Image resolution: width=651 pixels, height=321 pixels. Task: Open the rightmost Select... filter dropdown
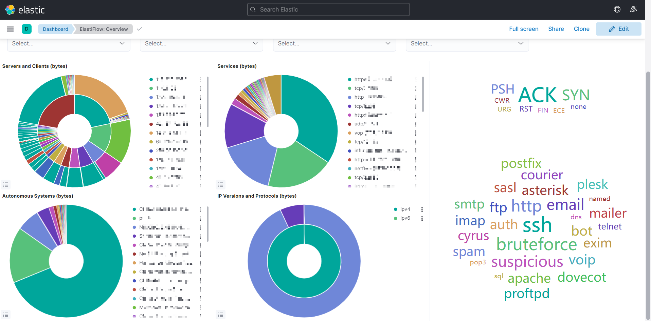click(467, 43)
